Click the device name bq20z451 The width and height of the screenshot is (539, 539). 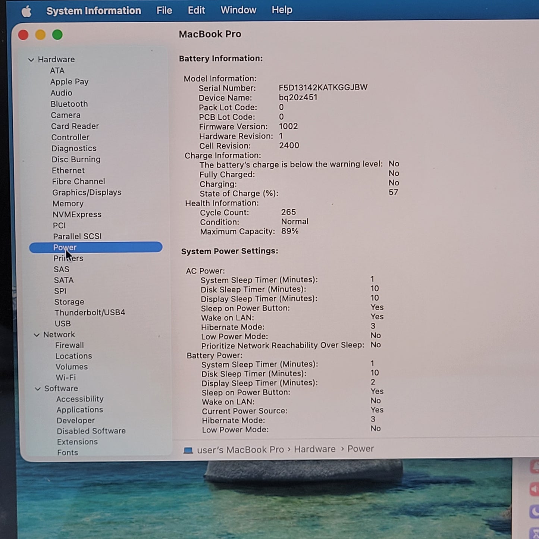point(298,97)
